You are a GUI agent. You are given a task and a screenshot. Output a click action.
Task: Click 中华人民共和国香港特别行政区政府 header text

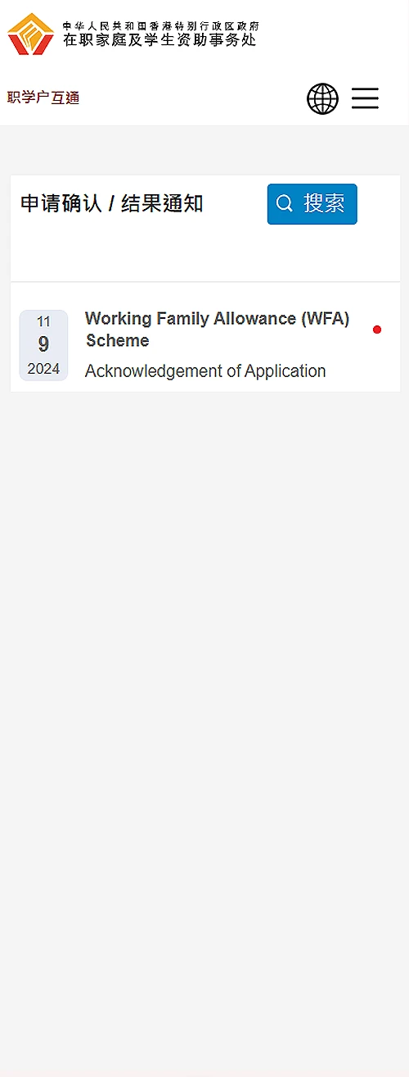tap(160, 25)
